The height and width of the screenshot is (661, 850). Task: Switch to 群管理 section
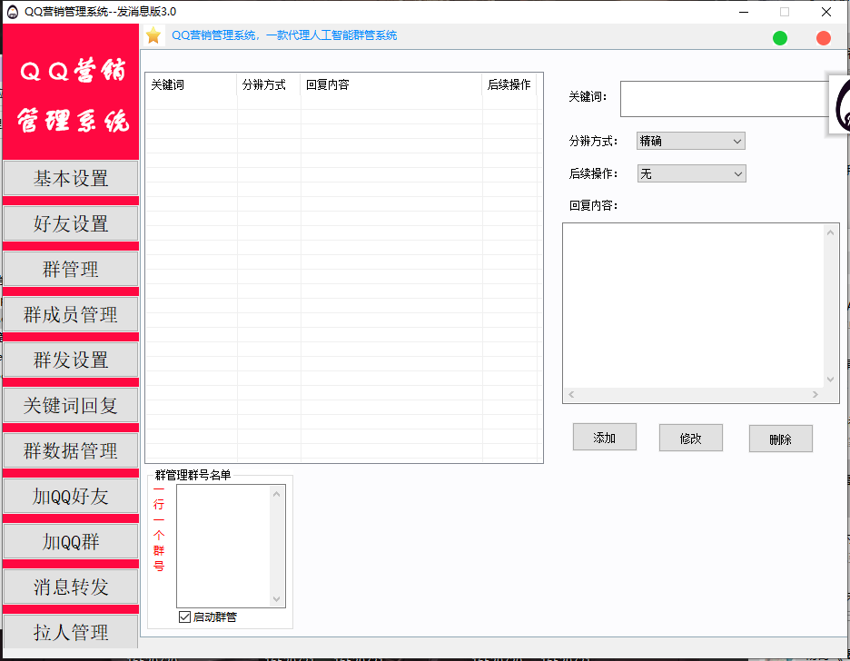pos(71,270)
